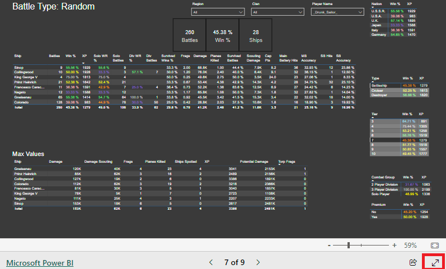Open the Player Name dropdown
The image size is (446, 269).
coord(336,12)
